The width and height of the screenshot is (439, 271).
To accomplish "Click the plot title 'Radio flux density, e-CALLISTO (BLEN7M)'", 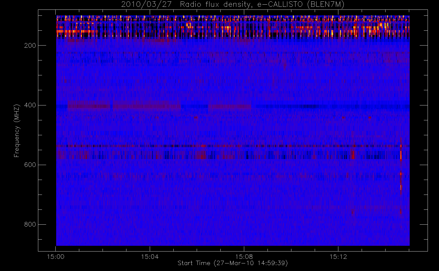I will click(x=262, y=5).
